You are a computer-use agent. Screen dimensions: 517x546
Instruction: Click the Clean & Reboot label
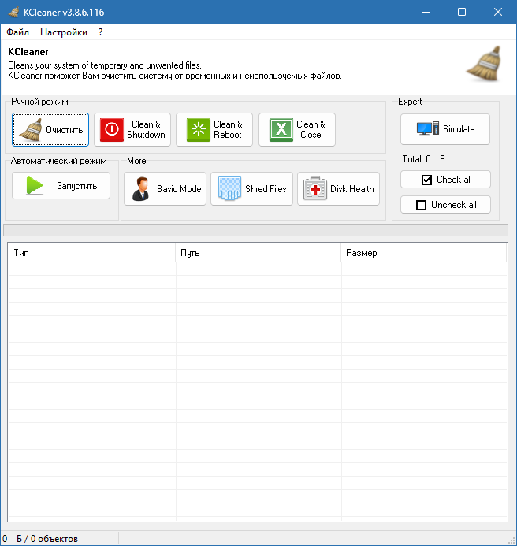228,129
